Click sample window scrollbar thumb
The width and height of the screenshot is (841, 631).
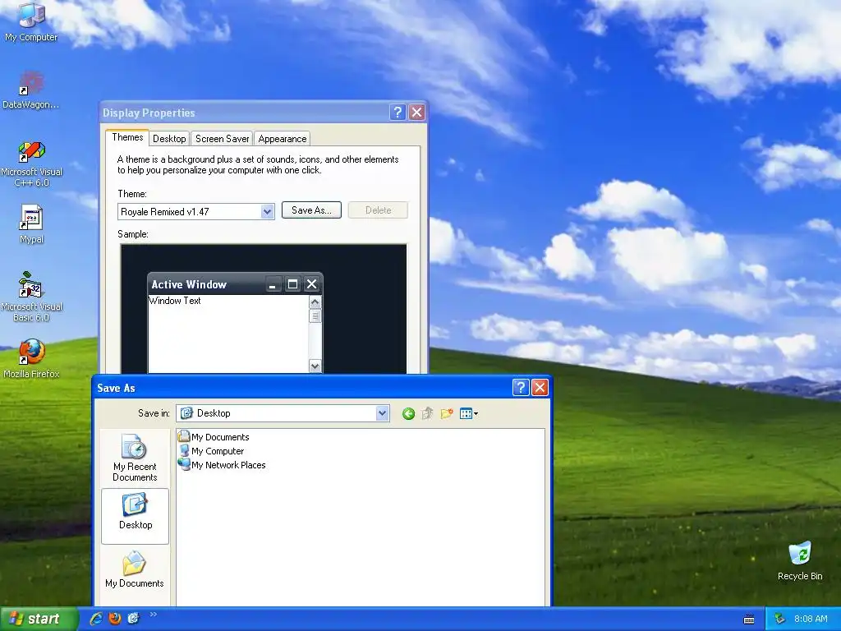315,316
